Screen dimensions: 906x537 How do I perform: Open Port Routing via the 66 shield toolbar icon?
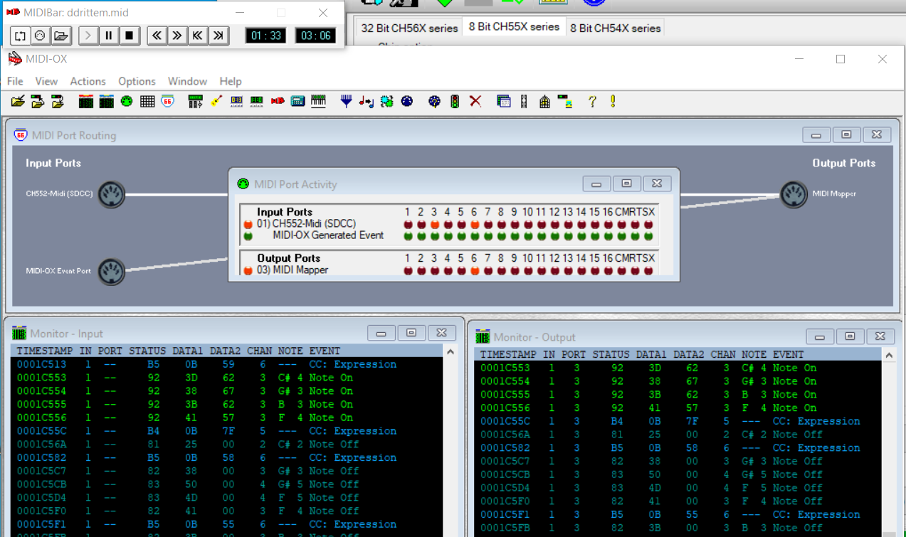click(167, 102)
